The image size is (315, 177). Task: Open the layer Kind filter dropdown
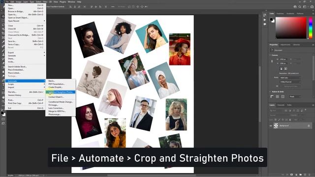[277, 111]
